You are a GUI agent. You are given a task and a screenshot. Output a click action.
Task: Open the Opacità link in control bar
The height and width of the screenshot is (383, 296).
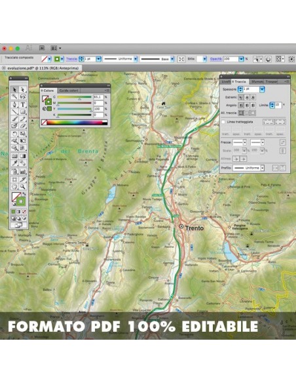coord(216,59)
